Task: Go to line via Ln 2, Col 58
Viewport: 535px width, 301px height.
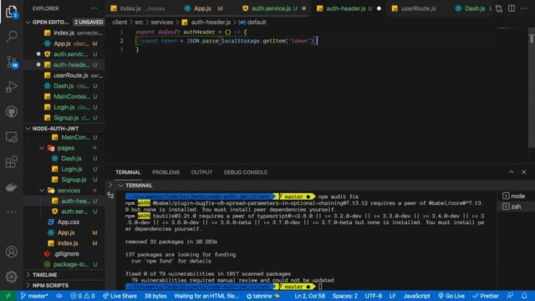Action: (310, 296)
